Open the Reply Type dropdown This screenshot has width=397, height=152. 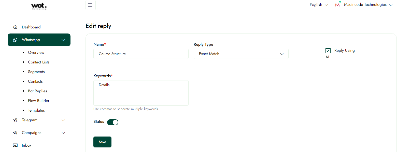[x=241, y=54]
